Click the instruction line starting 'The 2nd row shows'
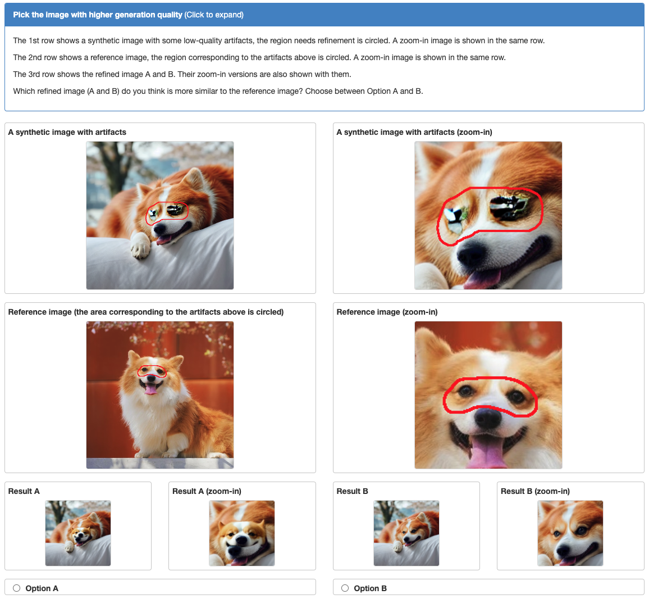 click(259, 57)
